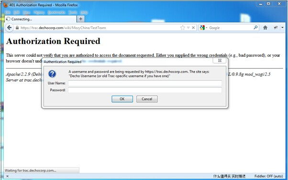Click the add-on icon beside Home

[276, 28]
